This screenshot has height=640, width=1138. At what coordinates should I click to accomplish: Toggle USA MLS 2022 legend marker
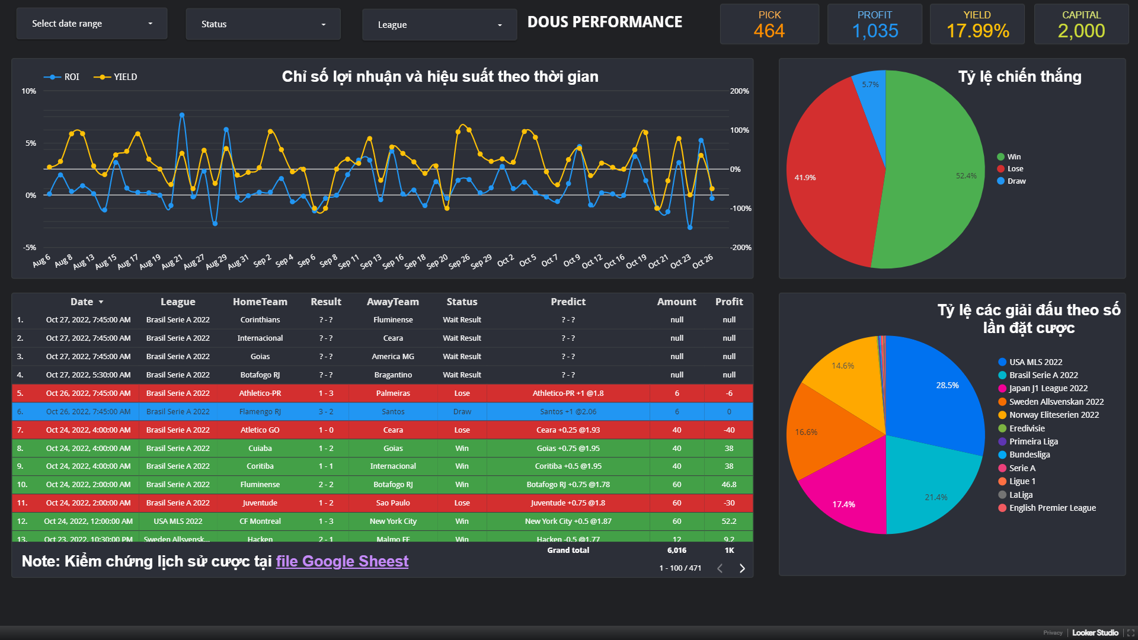[1002, 362]
